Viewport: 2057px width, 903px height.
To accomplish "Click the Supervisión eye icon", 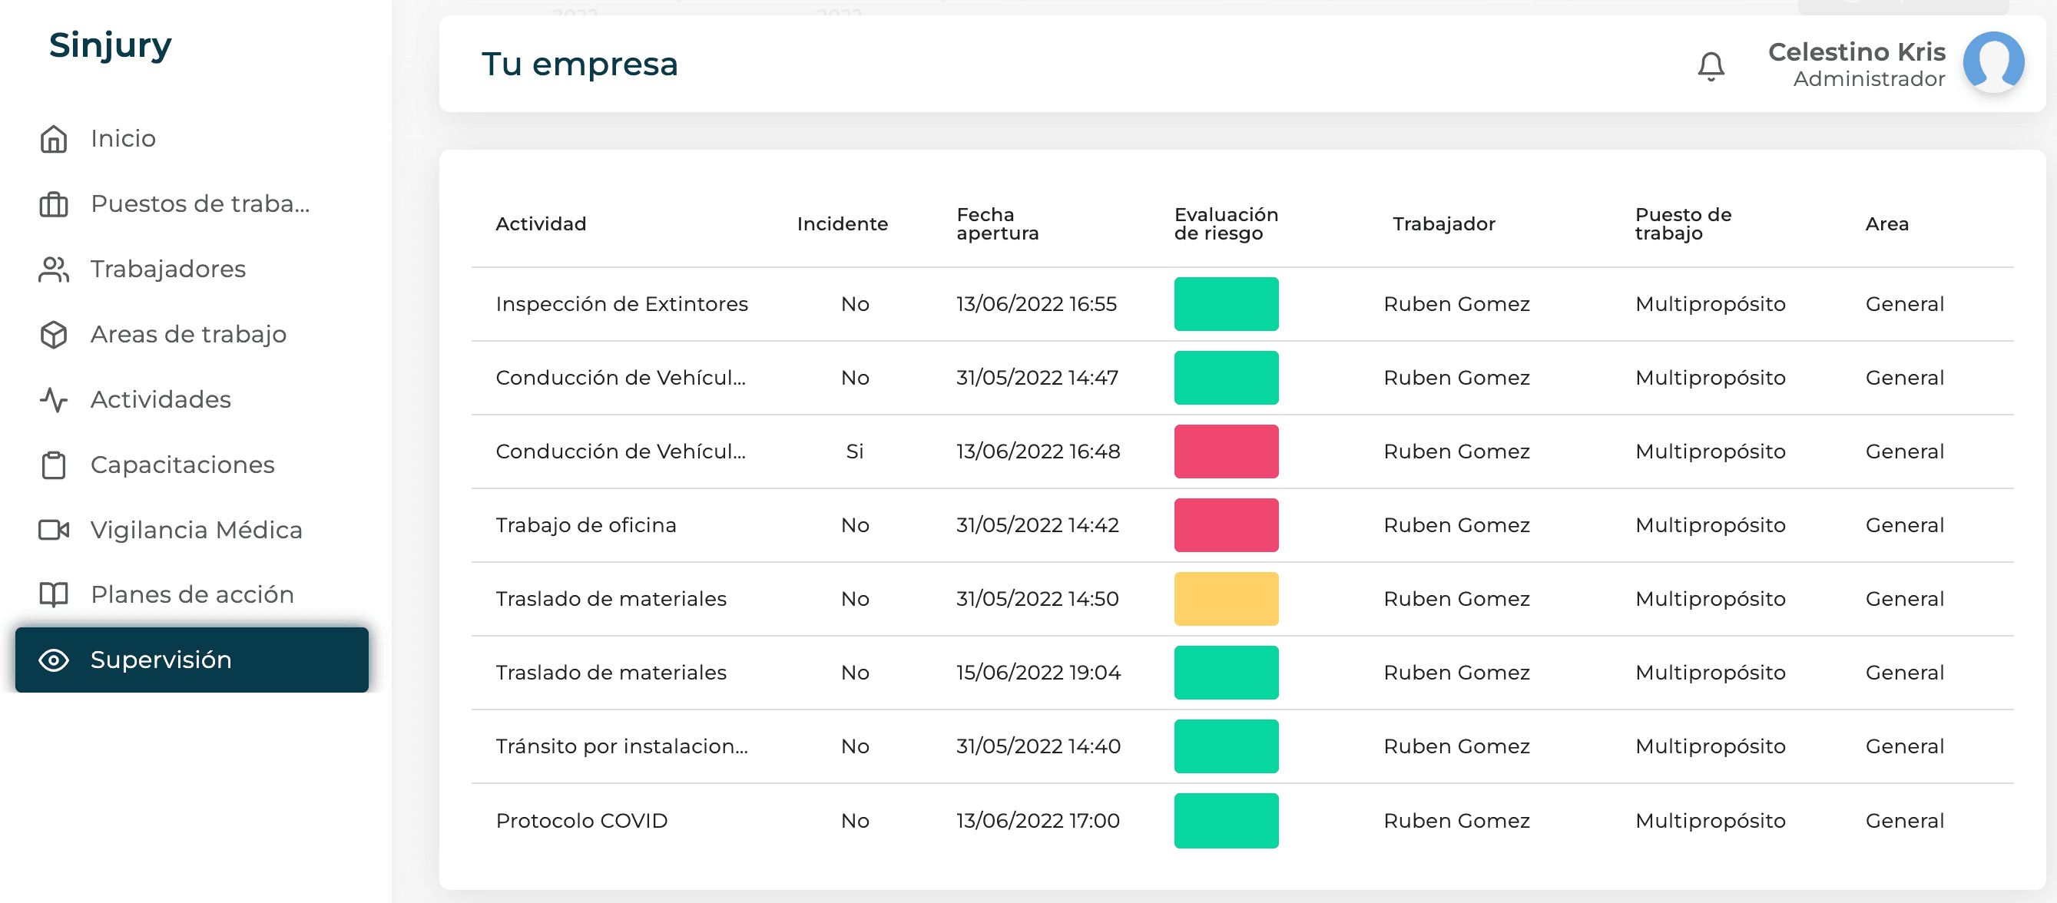I will point(54,660).
